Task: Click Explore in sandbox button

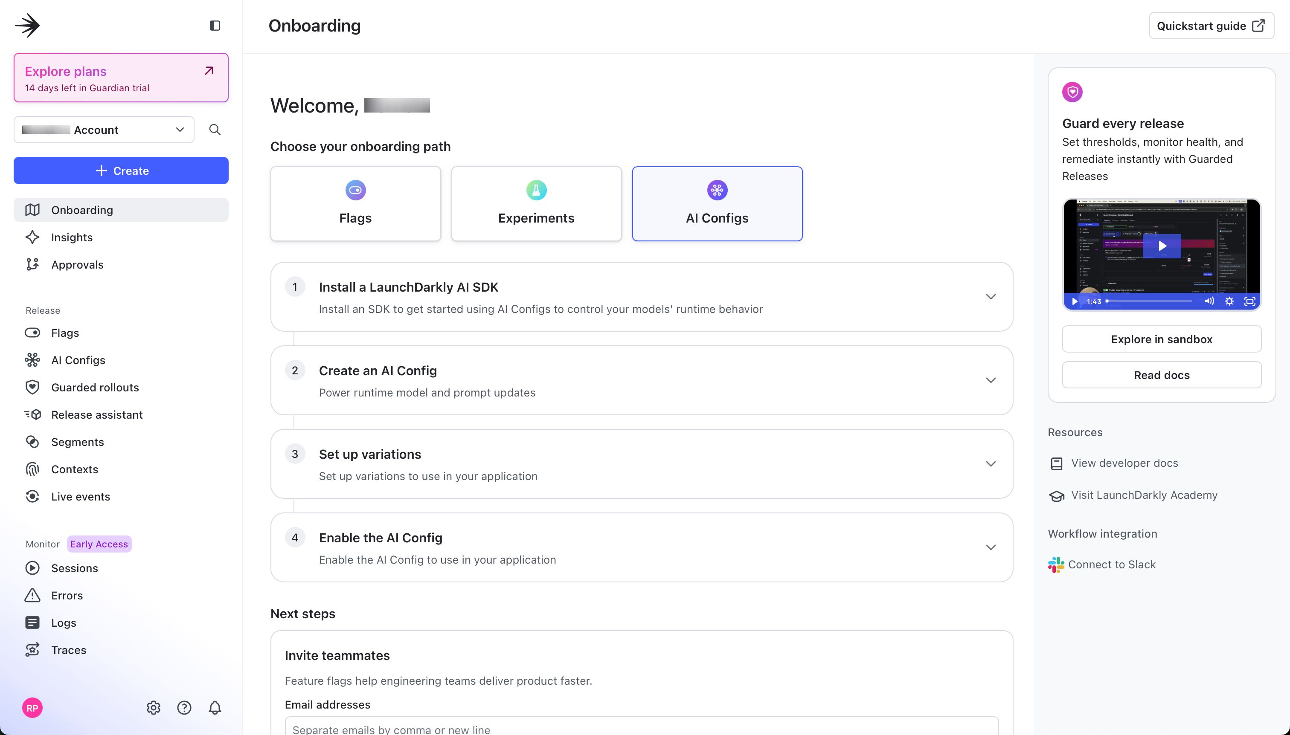Action: click(1162, 339)
